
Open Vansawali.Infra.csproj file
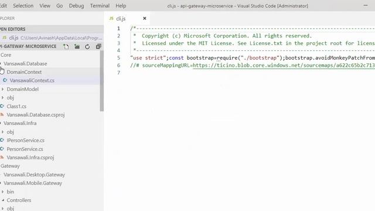click(x=30, y=158)
